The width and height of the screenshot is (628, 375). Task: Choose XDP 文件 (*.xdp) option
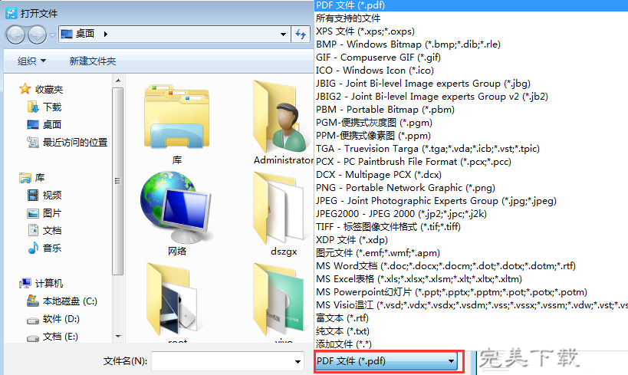(x=471, y=239)
